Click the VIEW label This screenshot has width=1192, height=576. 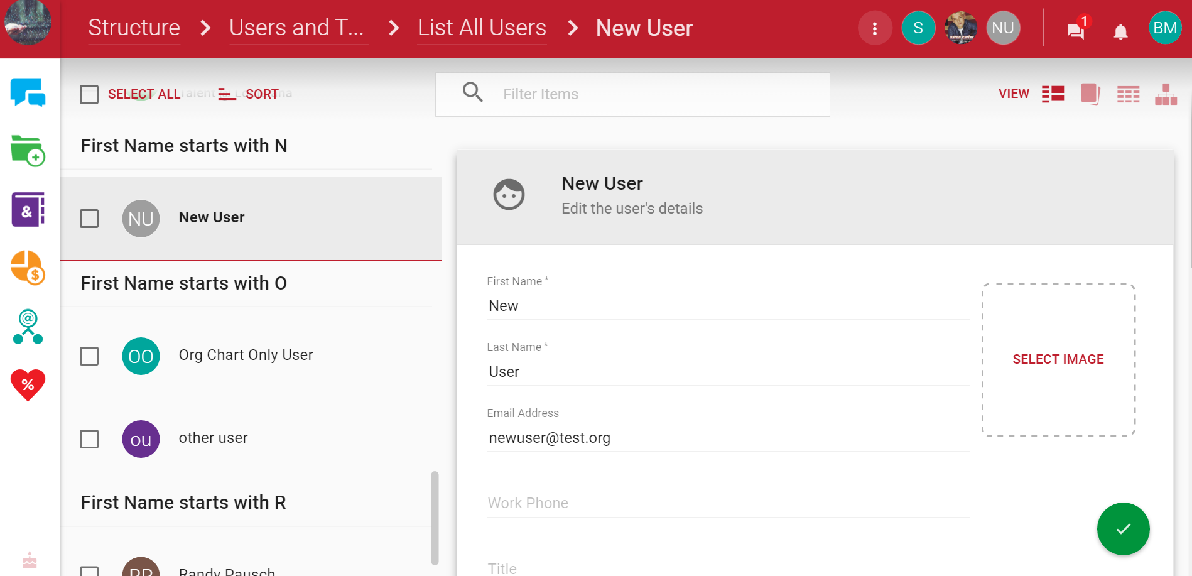click(1014, 94)
